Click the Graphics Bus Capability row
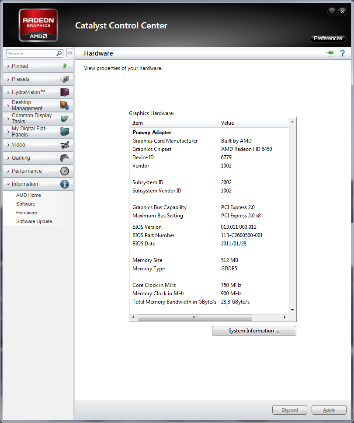Screen dimensions: 354x423 point(209,207)
